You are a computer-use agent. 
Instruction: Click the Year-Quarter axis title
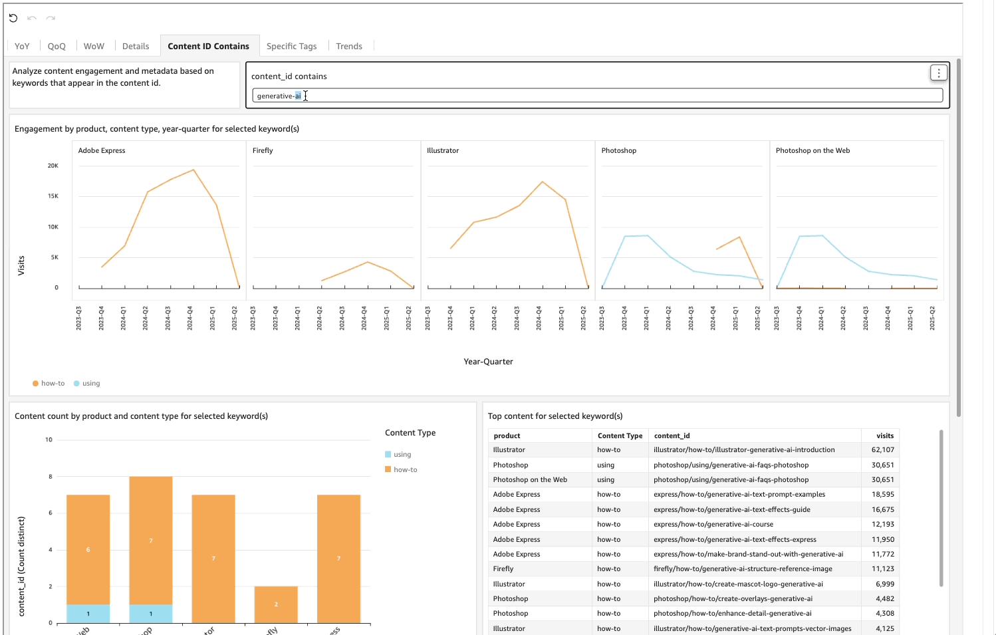(x=488, y=362)
